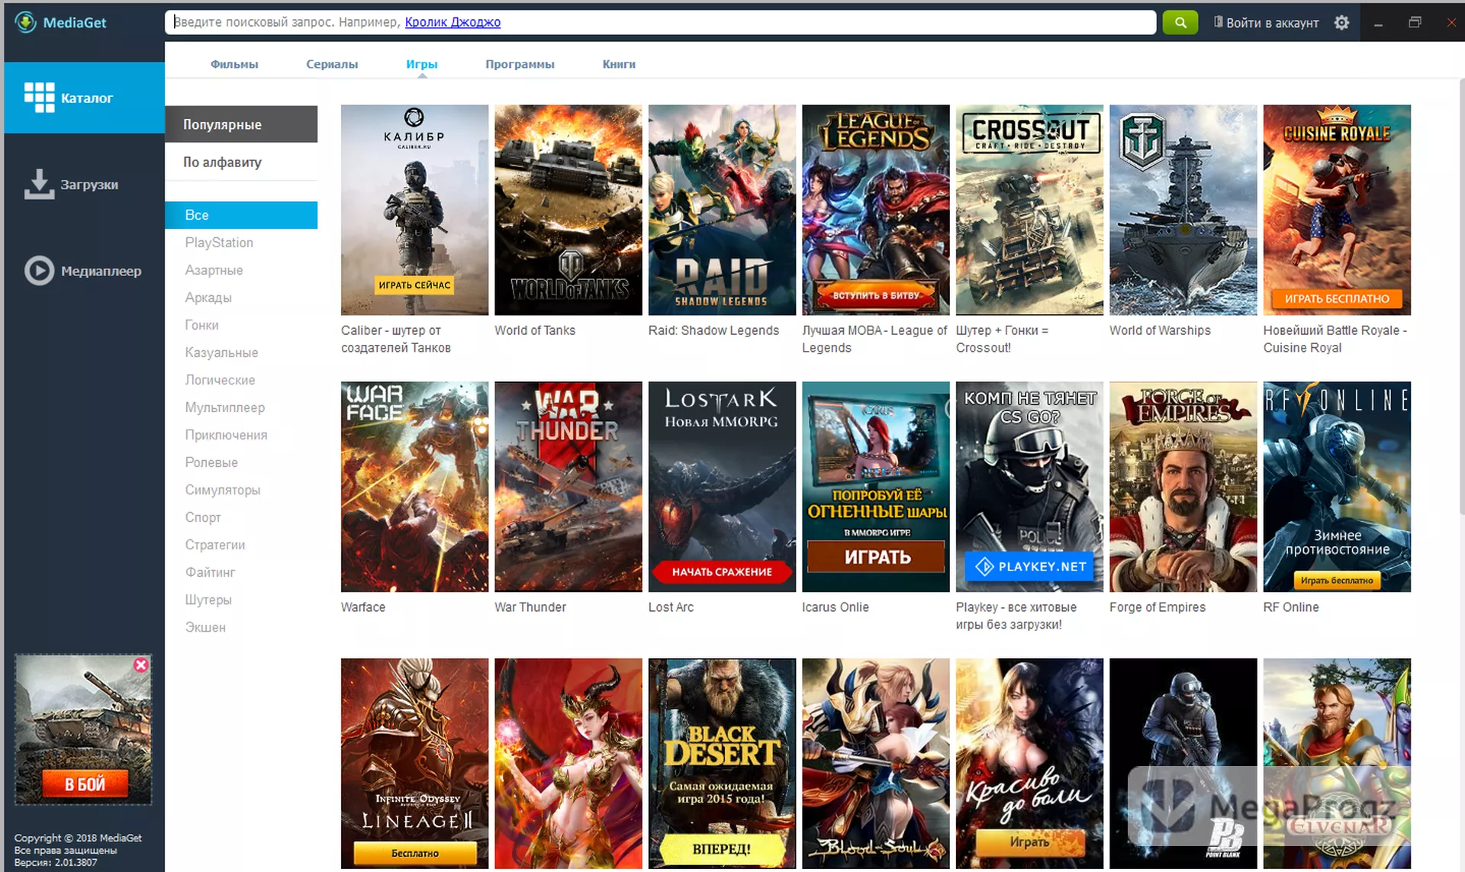Switch to the Книги tab
Screen dimensions: 1465x872
tap(619, 64)
